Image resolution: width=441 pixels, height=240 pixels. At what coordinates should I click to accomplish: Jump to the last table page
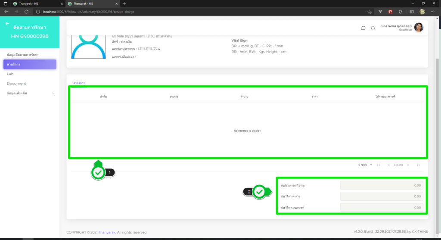pyautogui.click(x=418, y=165)
